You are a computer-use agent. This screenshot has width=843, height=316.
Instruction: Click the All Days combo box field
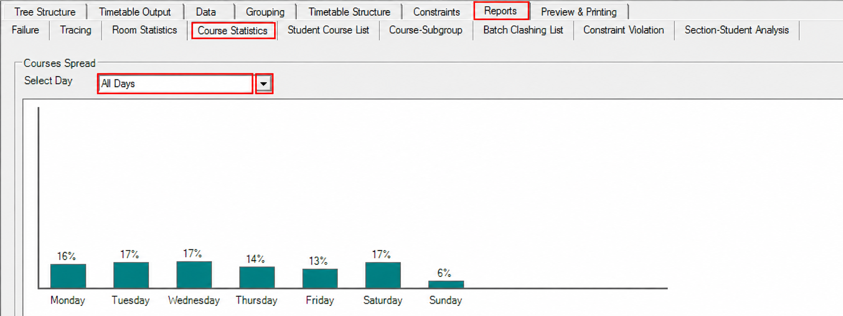175,84
